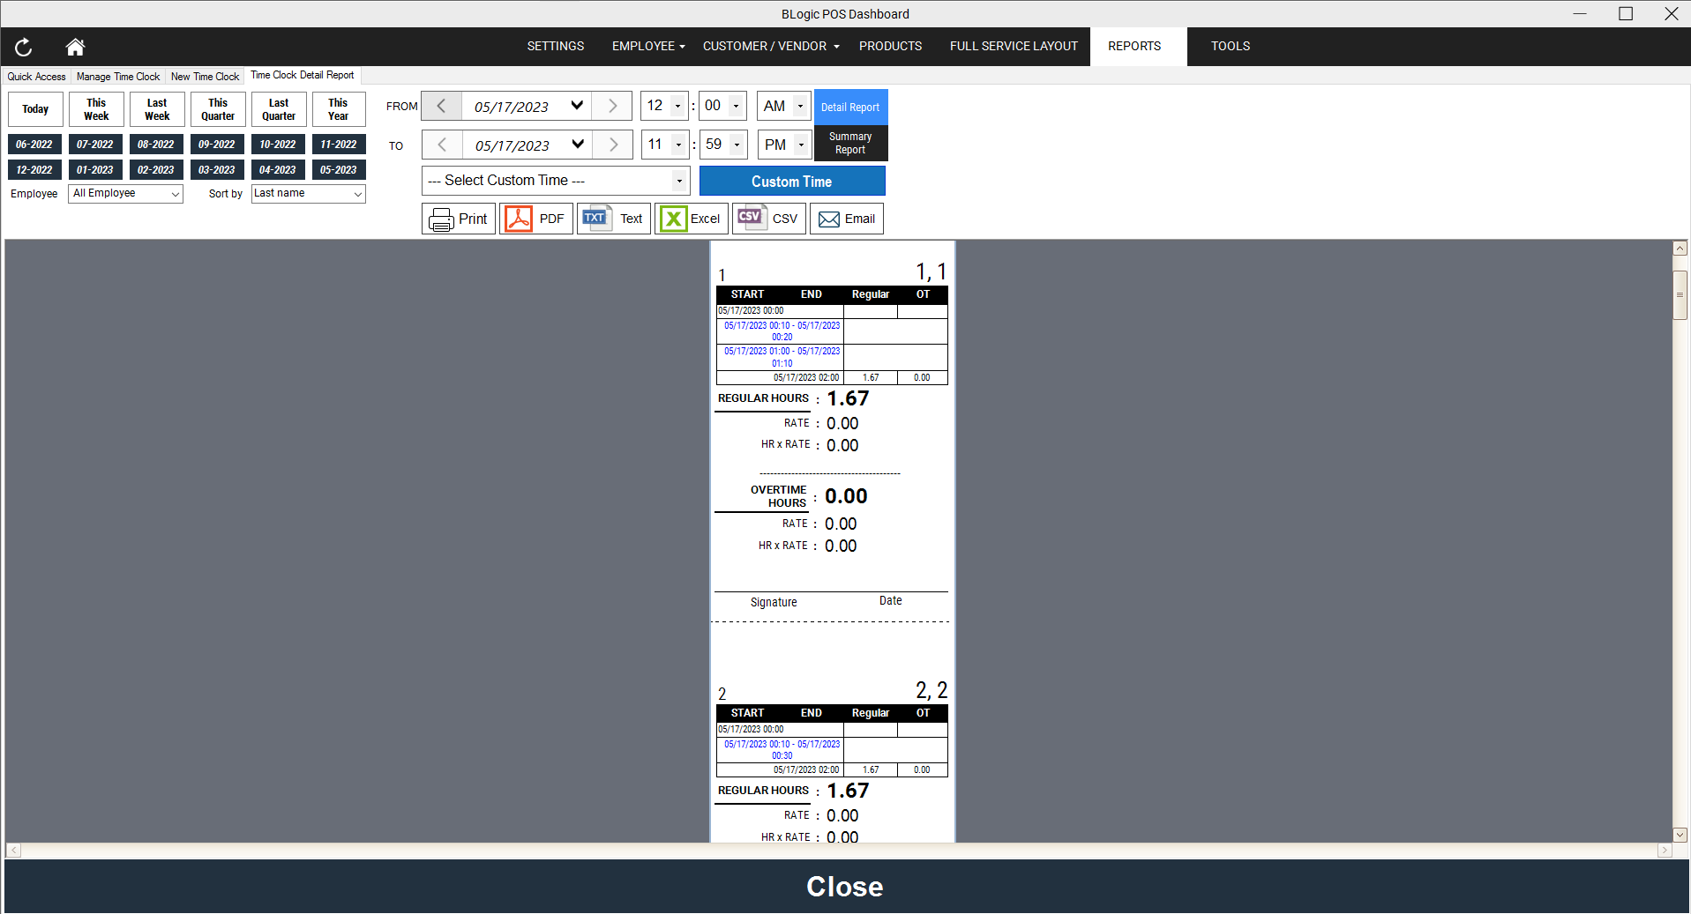
Task: Click the Custom Time button
Action: (x=791, y=182)
